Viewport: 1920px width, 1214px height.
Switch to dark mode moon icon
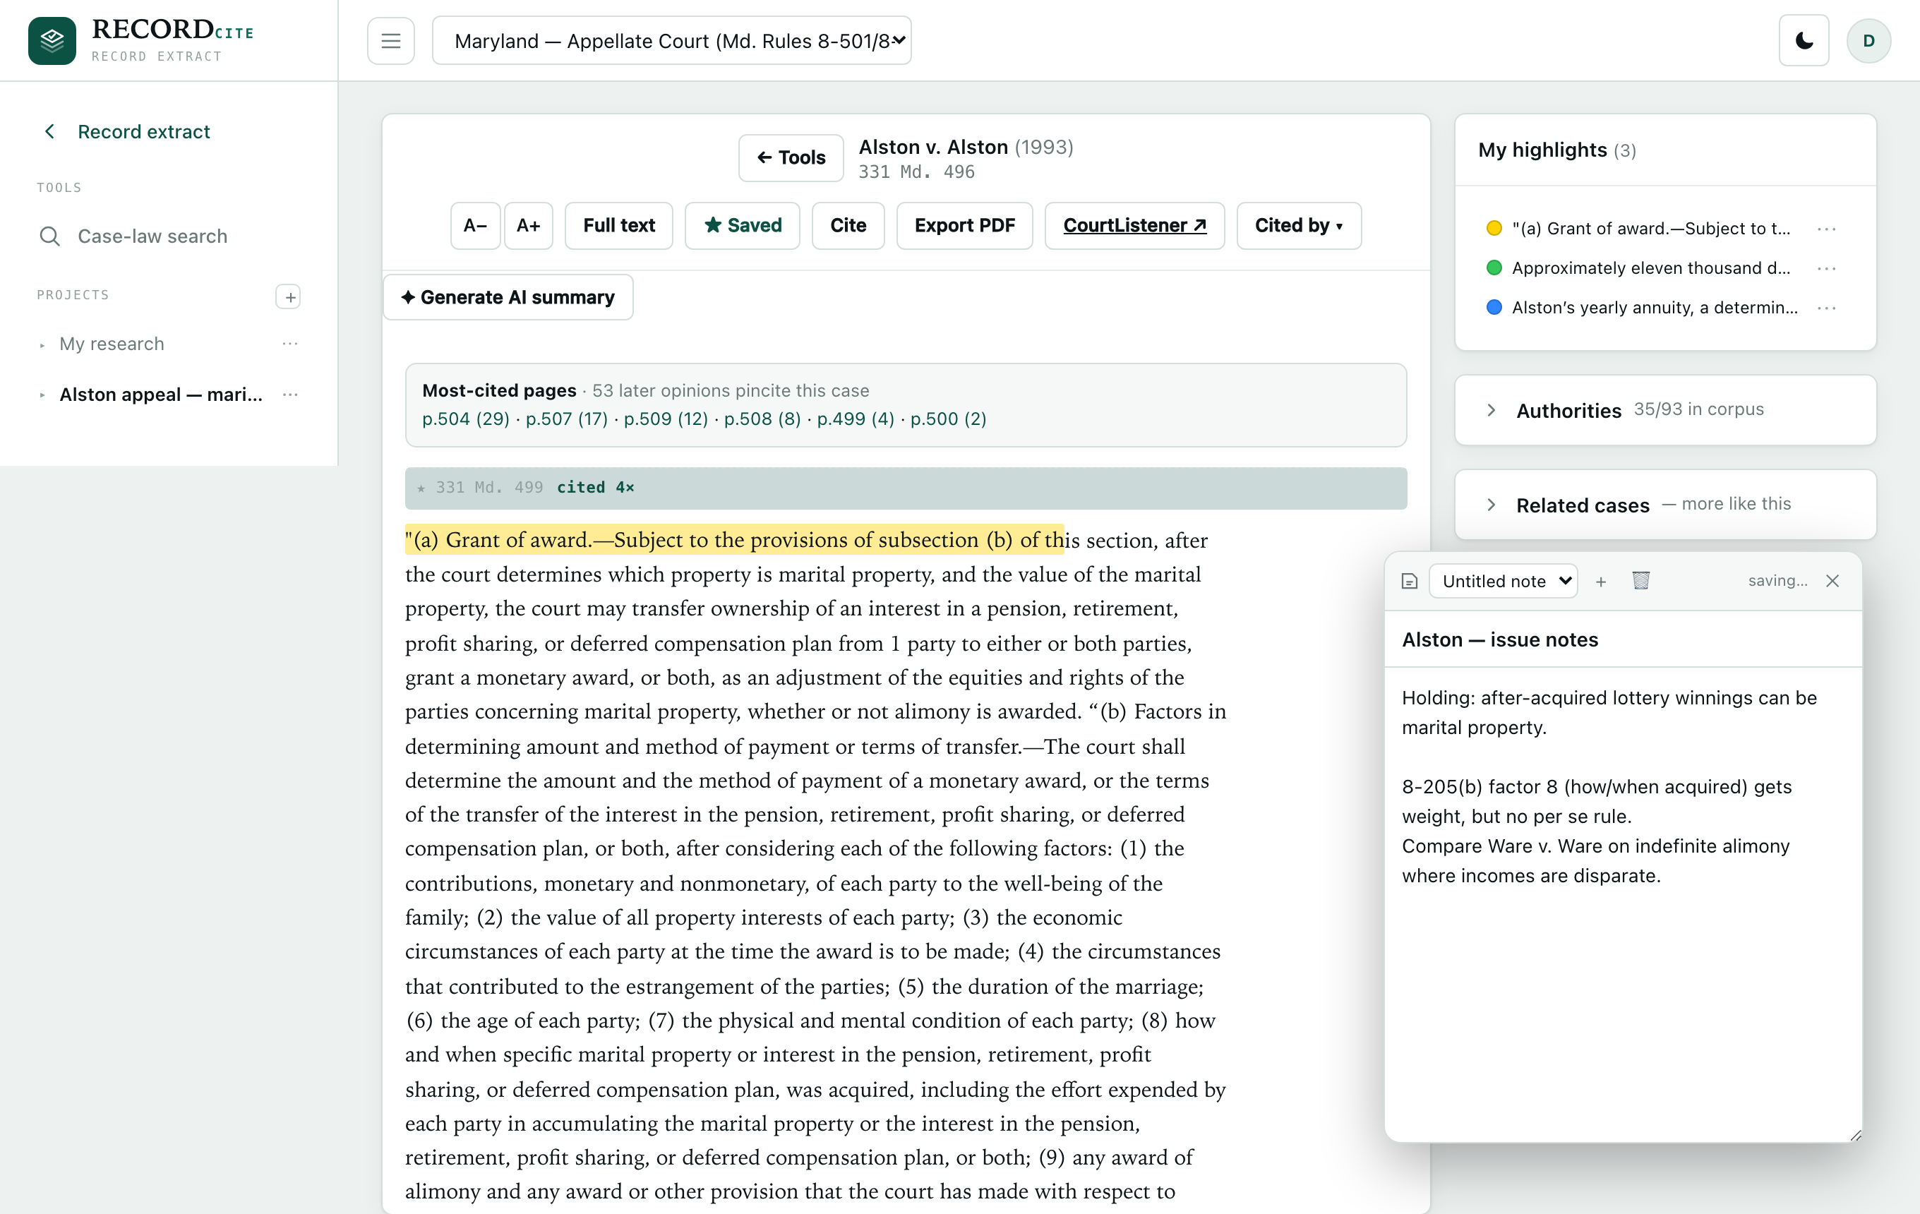[1804, 41]
